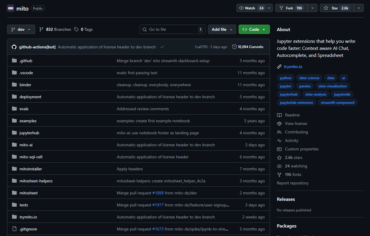Click the trymito.io folder icon
Image resolution: width=370 pixels, height=236 pixels.
coord(14,217)
